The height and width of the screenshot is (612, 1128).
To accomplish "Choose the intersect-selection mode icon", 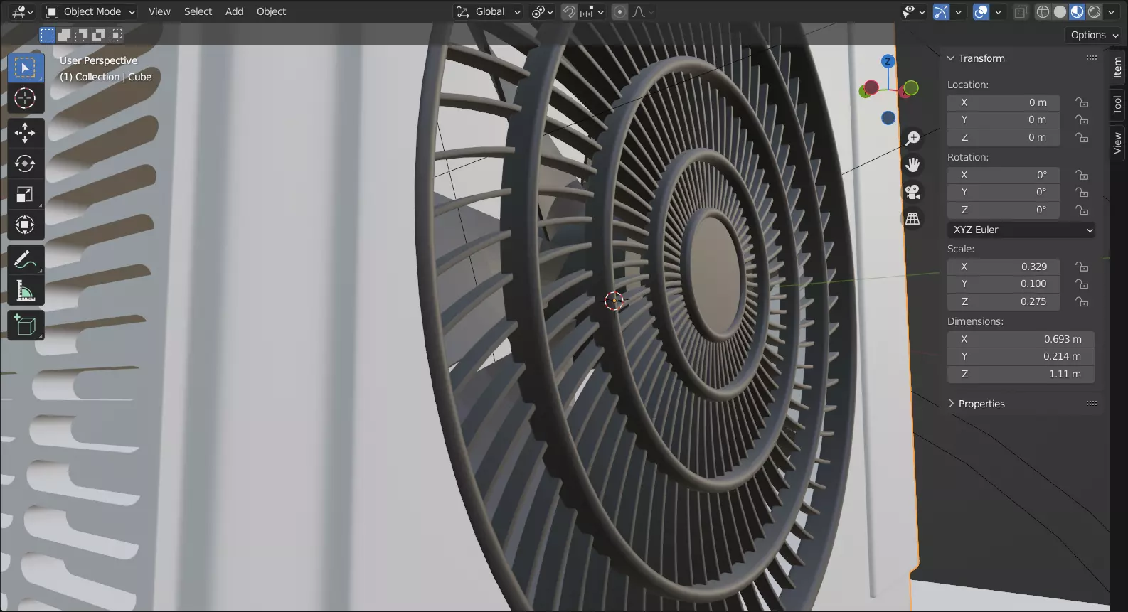I will (x=115, y=35).
